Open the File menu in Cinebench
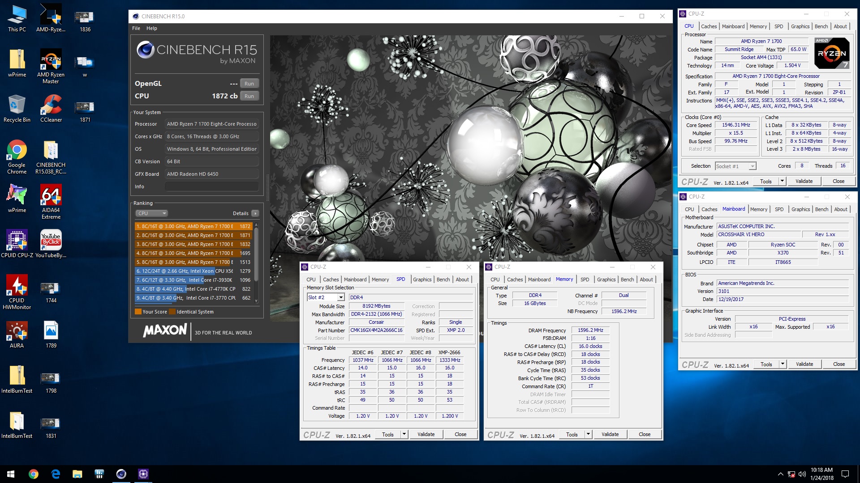The height and width of the screenshot is (483, 860). pyautogui.click(x=136, y=28)
